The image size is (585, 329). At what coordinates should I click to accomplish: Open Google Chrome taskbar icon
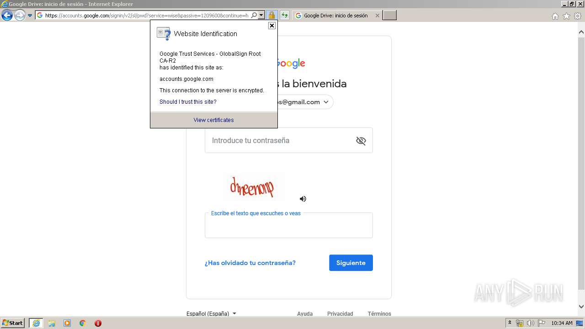tap(83, 323)
